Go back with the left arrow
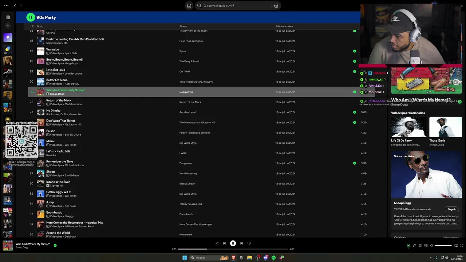This screenshot has width=466, height=262. (x=15, y=5)
